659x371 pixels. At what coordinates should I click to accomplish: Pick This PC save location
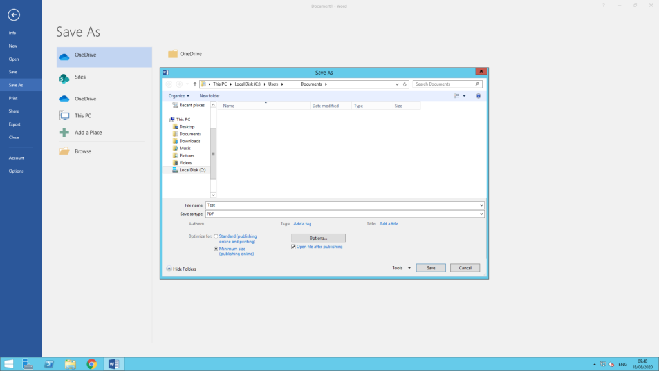pyautogui.click(x=104, y=116)
